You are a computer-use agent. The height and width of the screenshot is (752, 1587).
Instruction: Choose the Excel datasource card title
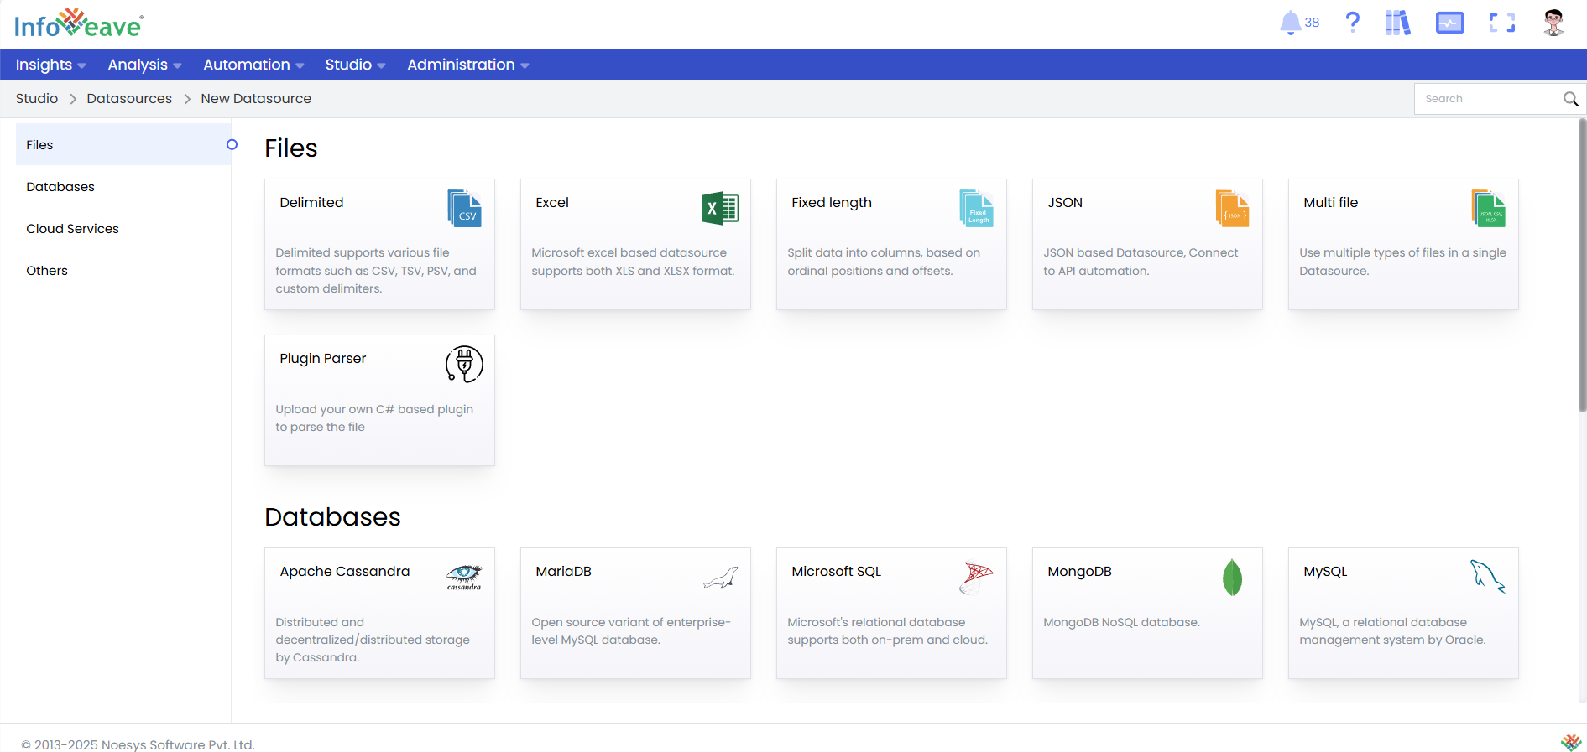(x=552, y=202)
